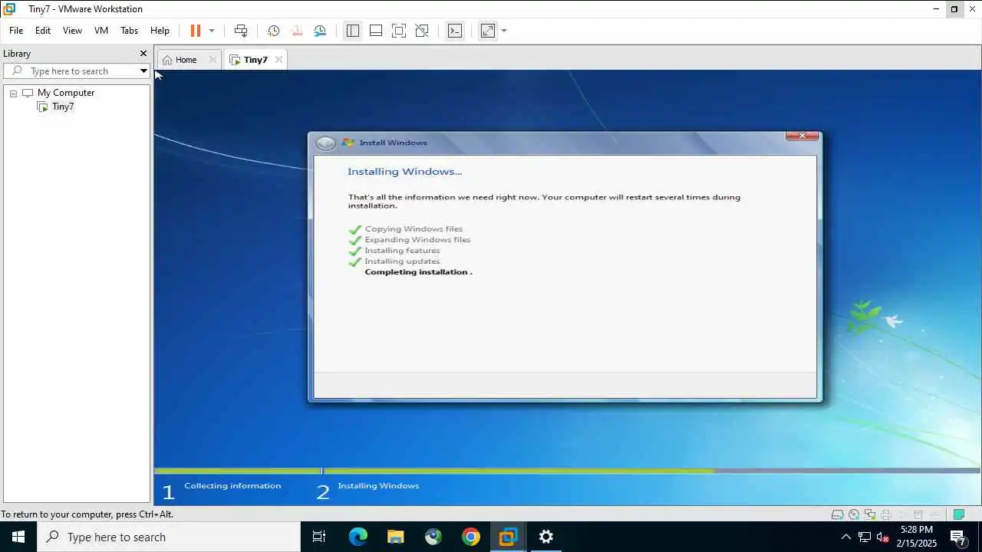
Task: Toggle the Library sidebar view icon
Action: [x=352, y=31]
